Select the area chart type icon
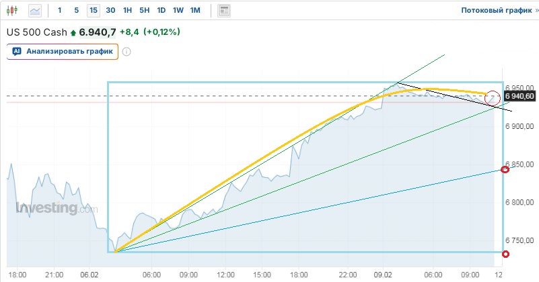The width and height of the screenshot is (539, 282). point(34,11)
